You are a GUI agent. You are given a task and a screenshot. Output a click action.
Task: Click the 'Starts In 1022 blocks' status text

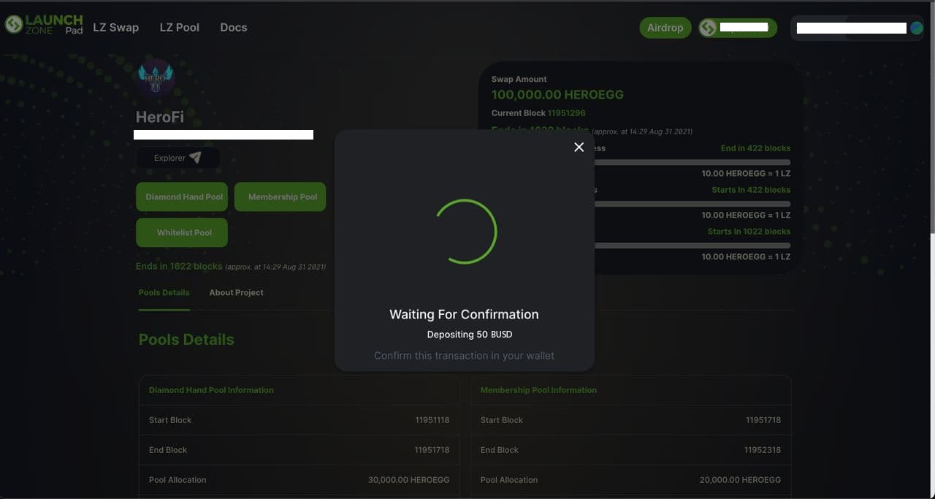pyautogui.click(x=749, y=232)
